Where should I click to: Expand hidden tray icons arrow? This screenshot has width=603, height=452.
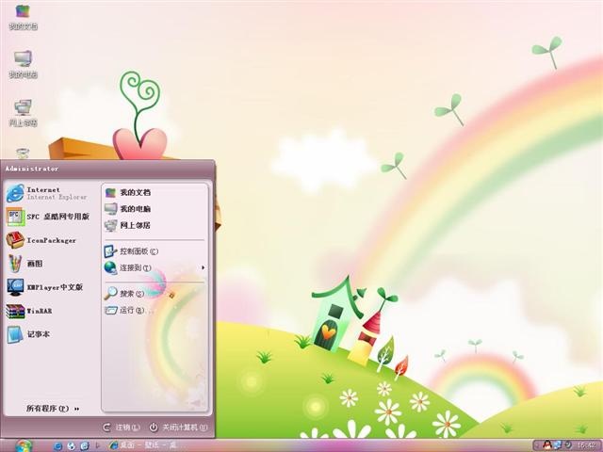(537, 445)
